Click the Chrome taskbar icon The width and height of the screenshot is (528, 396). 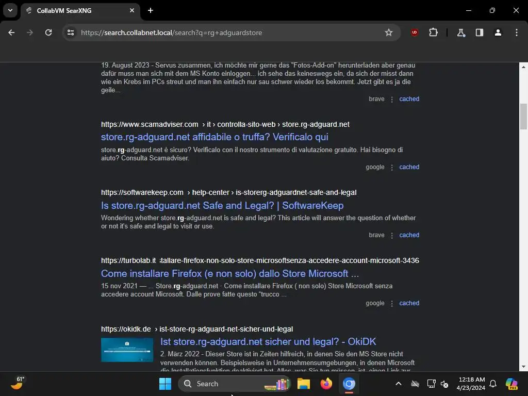click(x=349, y=384)
